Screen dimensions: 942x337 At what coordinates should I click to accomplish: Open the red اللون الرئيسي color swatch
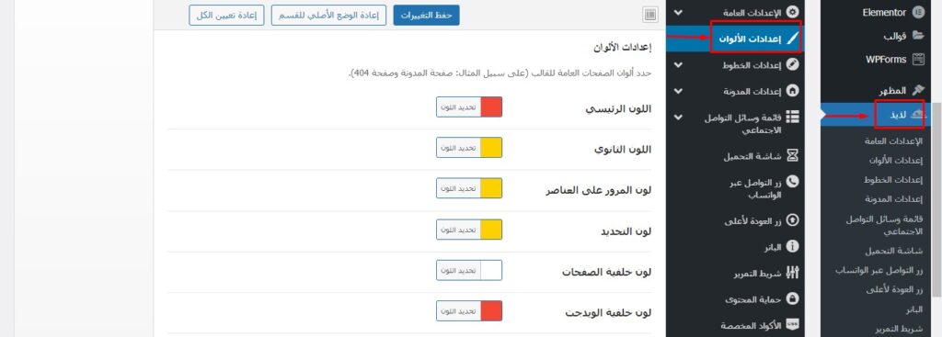tap(491, 107)
